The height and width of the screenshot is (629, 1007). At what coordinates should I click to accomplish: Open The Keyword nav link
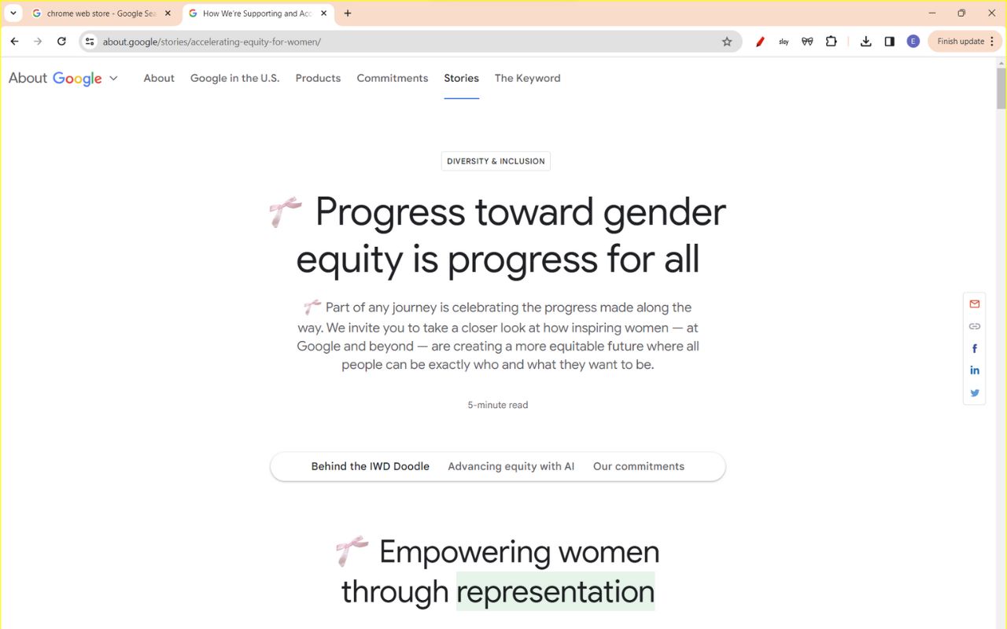[x=528, y=78]
